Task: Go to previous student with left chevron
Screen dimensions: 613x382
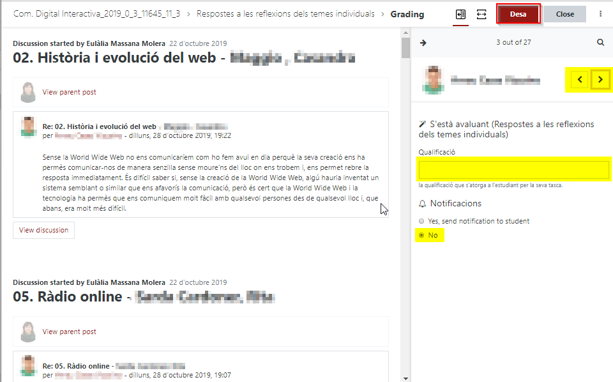Action: (x=580, y=80)
